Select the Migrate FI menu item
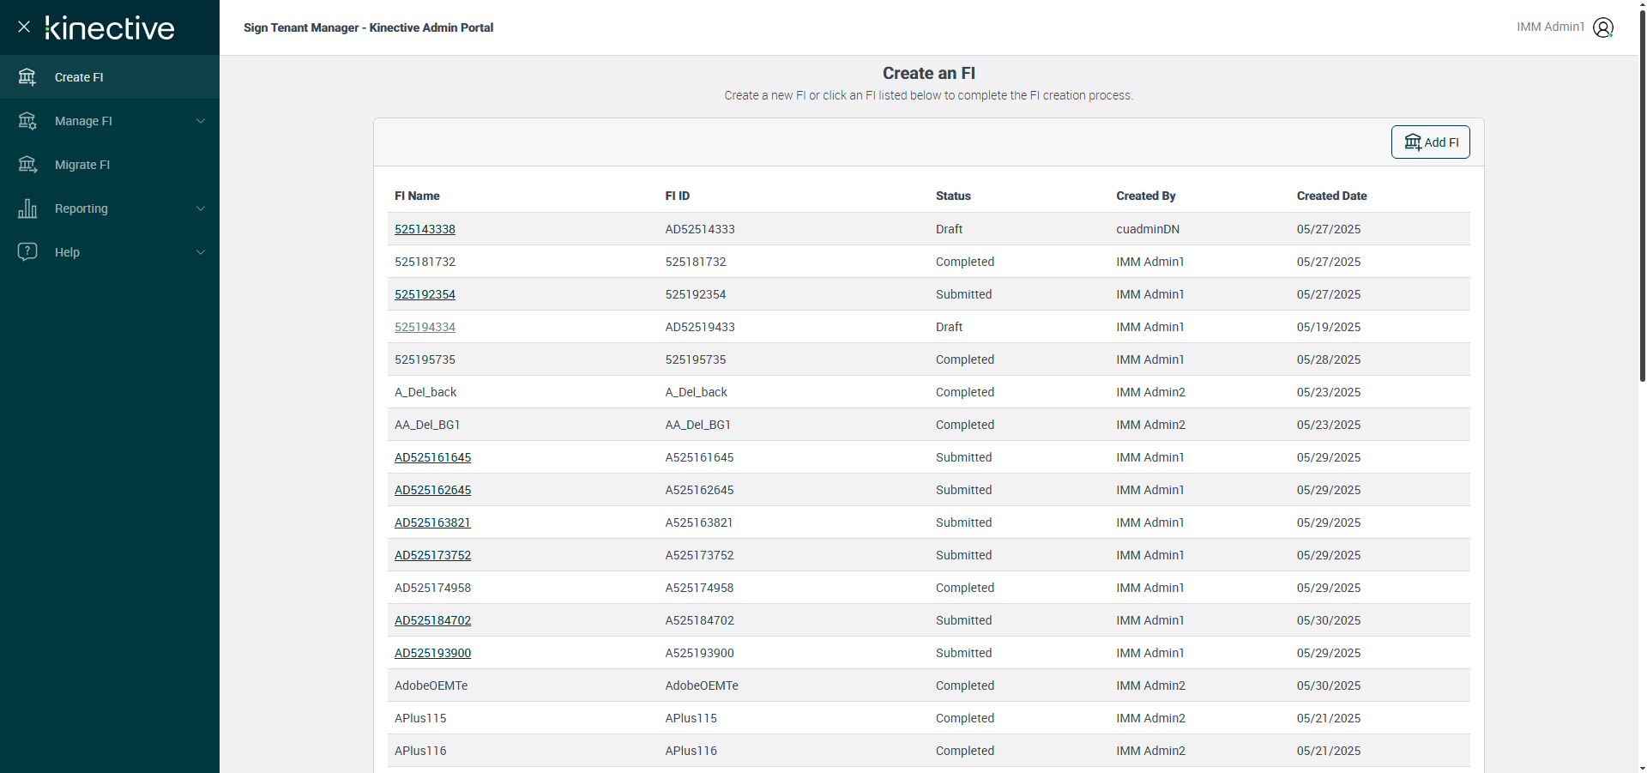This screenshot has width=1647, height=773. pos(110,165)
